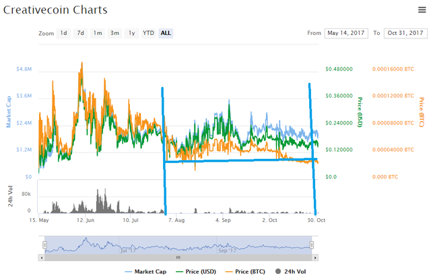Click the Market Cap axis title

(x=9, y=112)
